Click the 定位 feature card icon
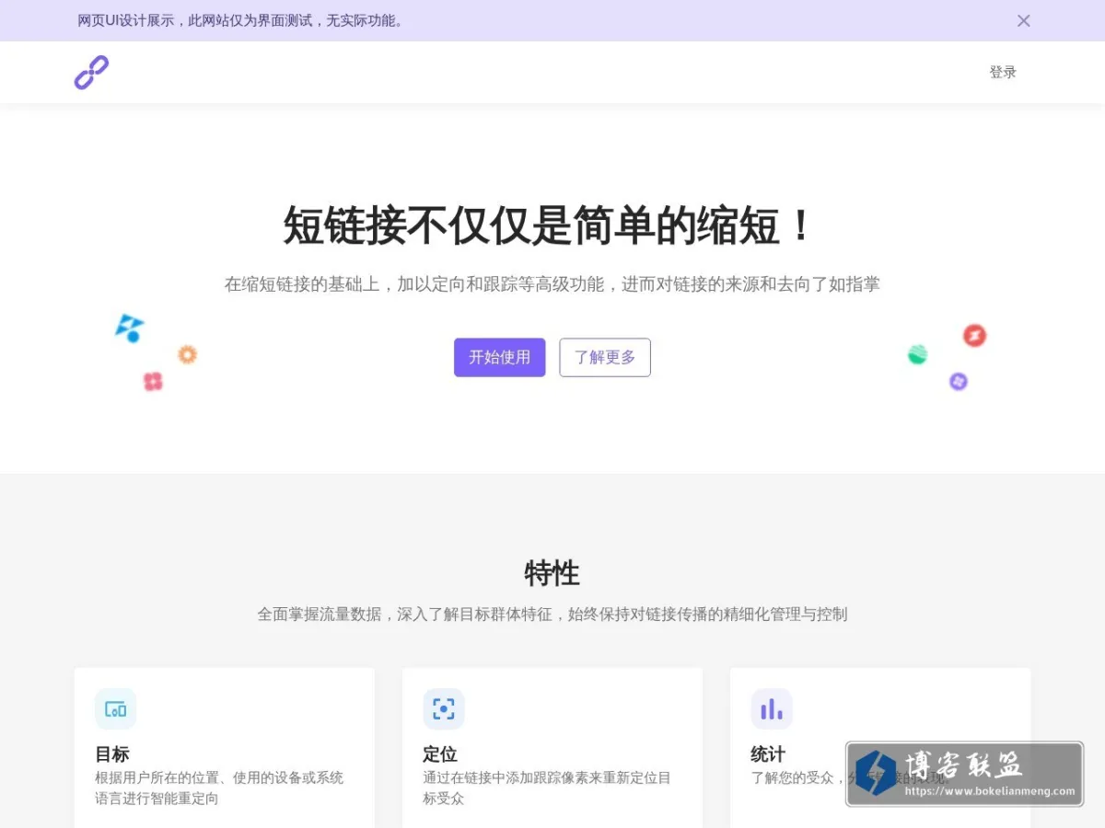Screen dimensions: 1105x828 pyautogui.click(x=444, y=709)
